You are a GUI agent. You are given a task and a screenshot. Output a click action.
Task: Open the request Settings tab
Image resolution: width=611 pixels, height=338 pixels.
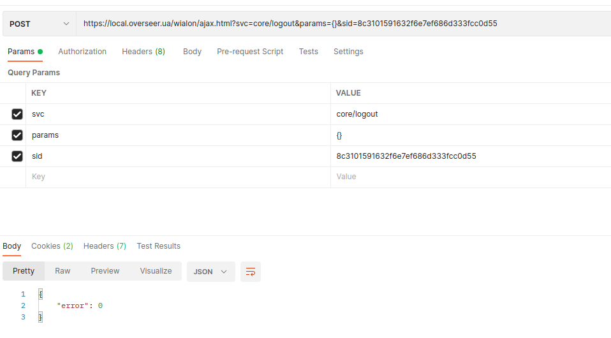[348, 52]
